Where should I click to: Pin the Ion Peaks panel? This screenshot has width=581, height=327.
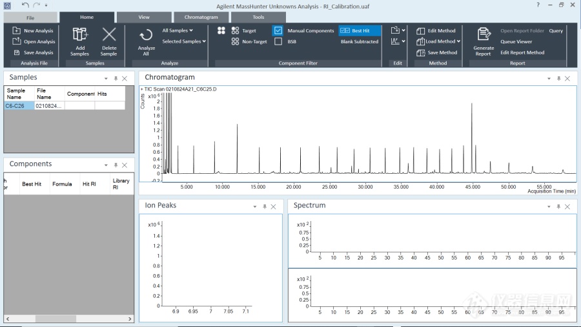[x=265, y=207]
